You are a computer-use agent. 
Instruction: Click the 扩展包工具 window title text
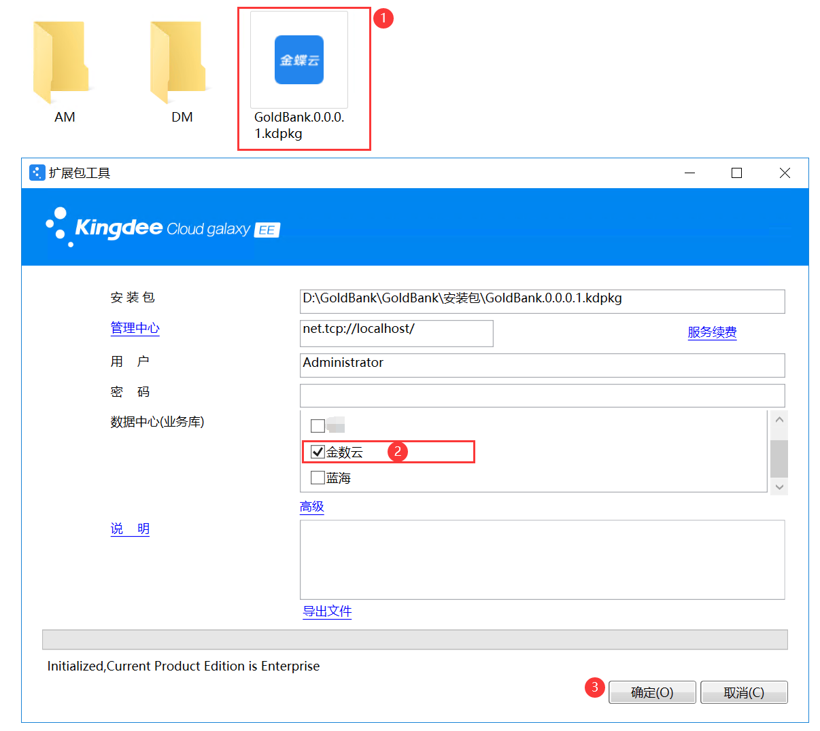pos(80,173)
